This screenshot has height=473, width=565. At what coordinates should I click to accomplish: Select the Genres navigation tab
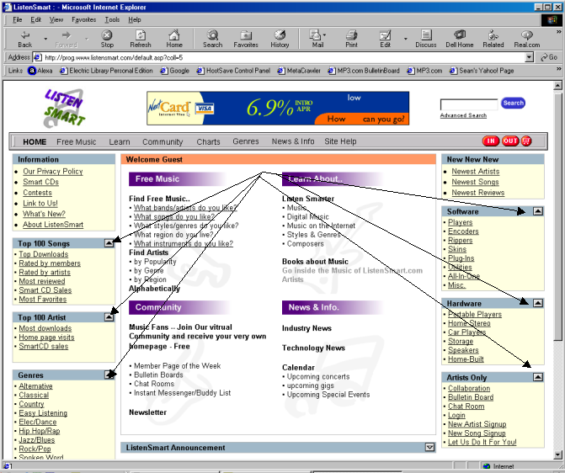coord(246,142)
